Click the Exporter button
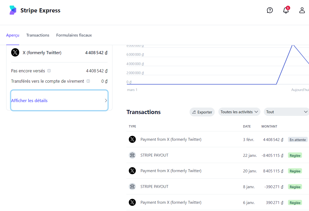 pos(202,112)
